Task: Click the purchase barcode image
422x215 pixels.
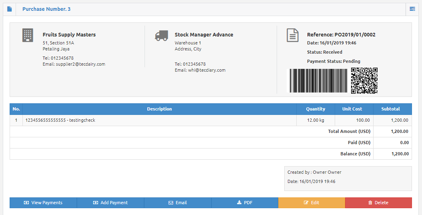Action: click(319, 81)
